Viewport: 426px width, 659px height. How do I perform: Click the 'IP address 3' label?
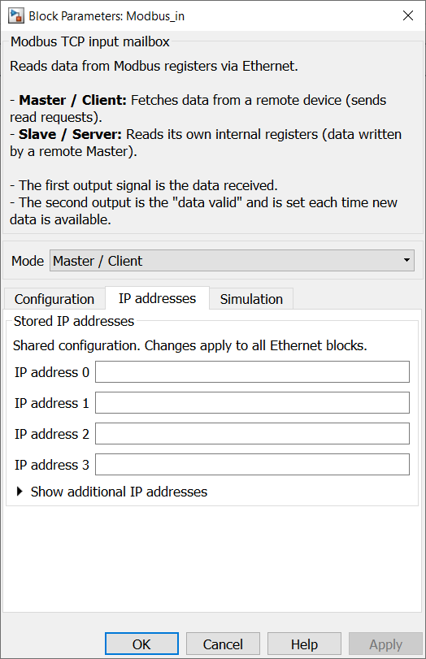52,465
